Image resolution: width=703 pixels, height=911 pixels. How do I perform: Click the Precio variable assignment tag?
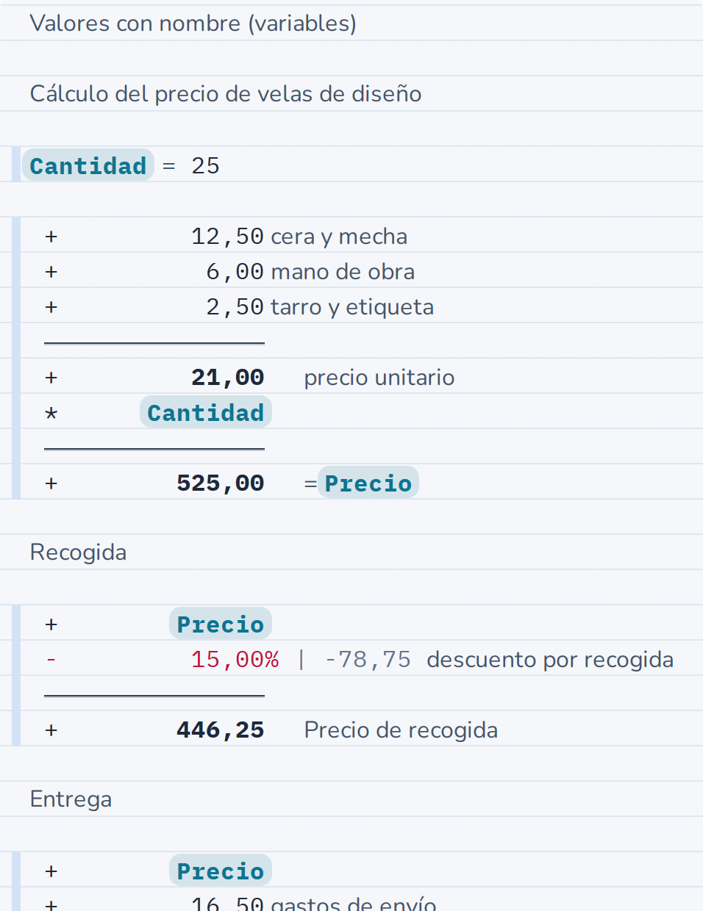pos(368,483)
